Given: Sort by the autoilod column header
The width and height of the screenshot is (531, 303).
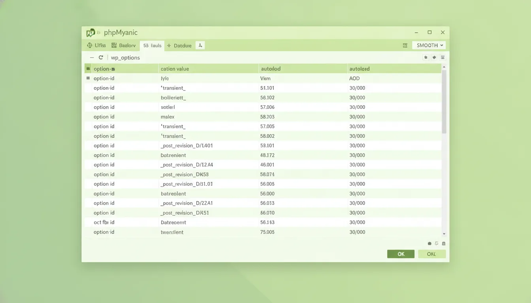Looking at the screenshot, I should point(271,69).
